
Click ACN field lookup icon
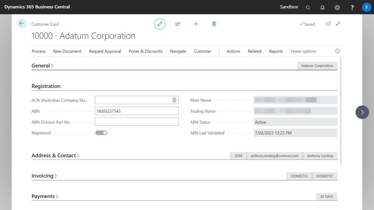[174, 100]
